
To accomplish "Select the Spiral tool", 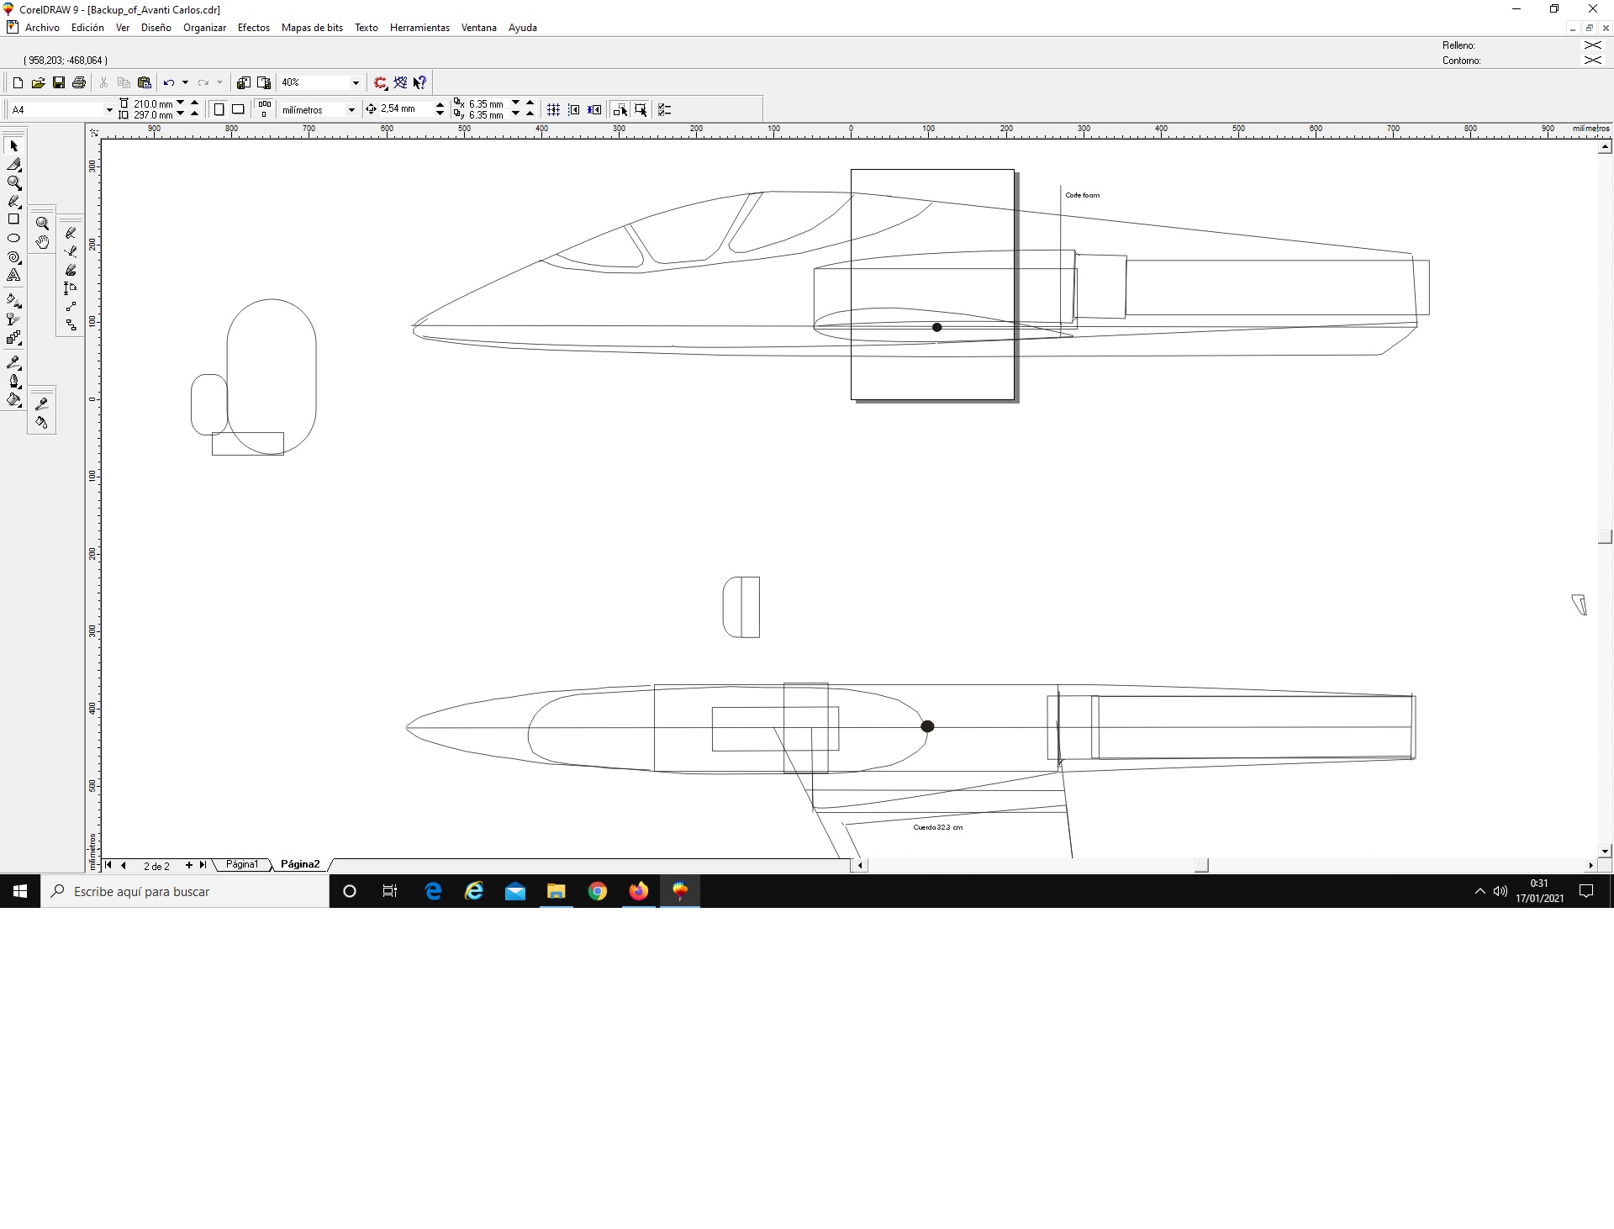I will coord(13,256).
